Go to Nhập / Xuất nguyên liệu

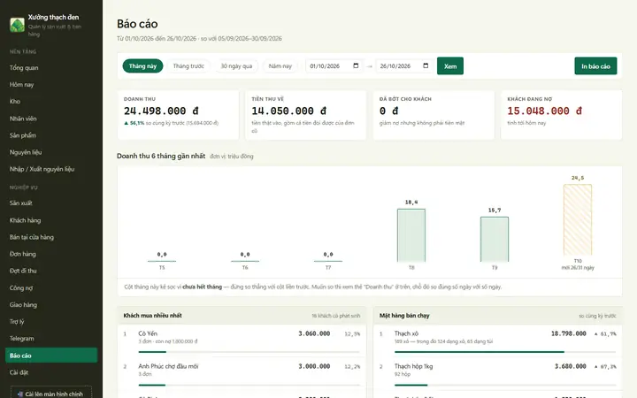point(50,169)
